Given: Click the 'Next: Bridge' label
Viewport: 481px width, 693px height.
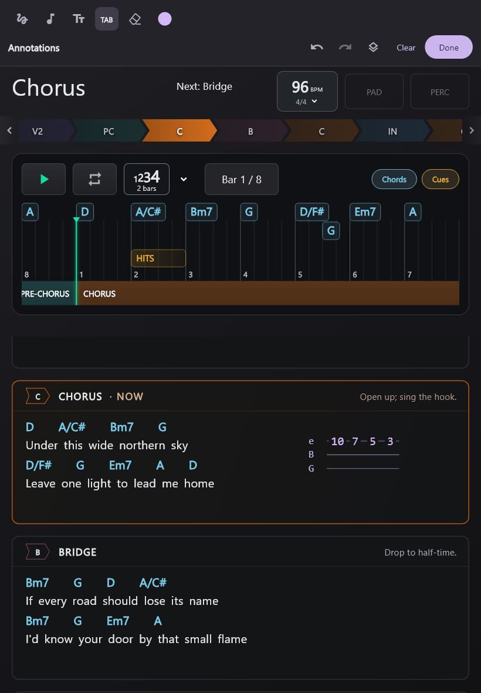Looking at the screenshot, I should tap(204, 86).
